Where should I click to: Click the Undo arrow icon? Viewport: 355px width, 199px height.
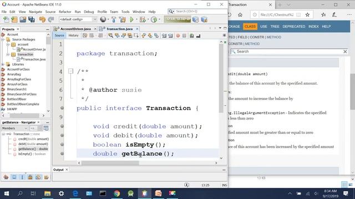[42, 20]
